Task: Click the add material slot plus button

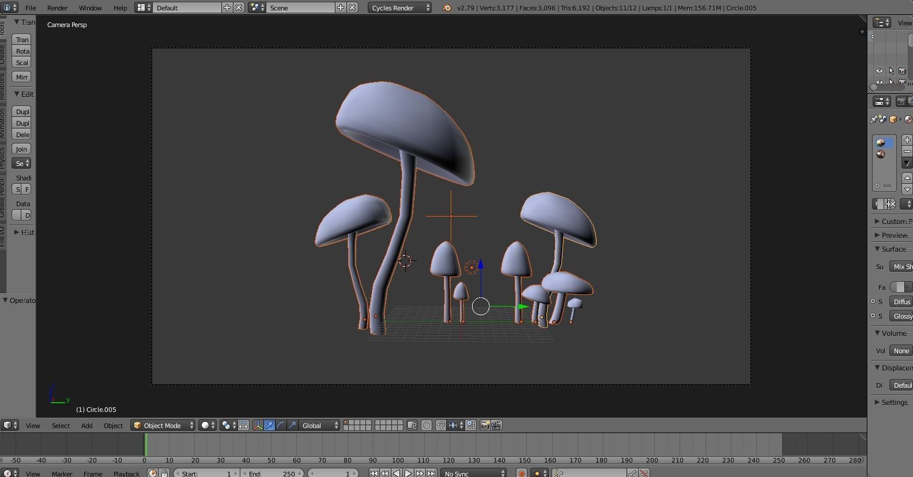Action: 907,139
